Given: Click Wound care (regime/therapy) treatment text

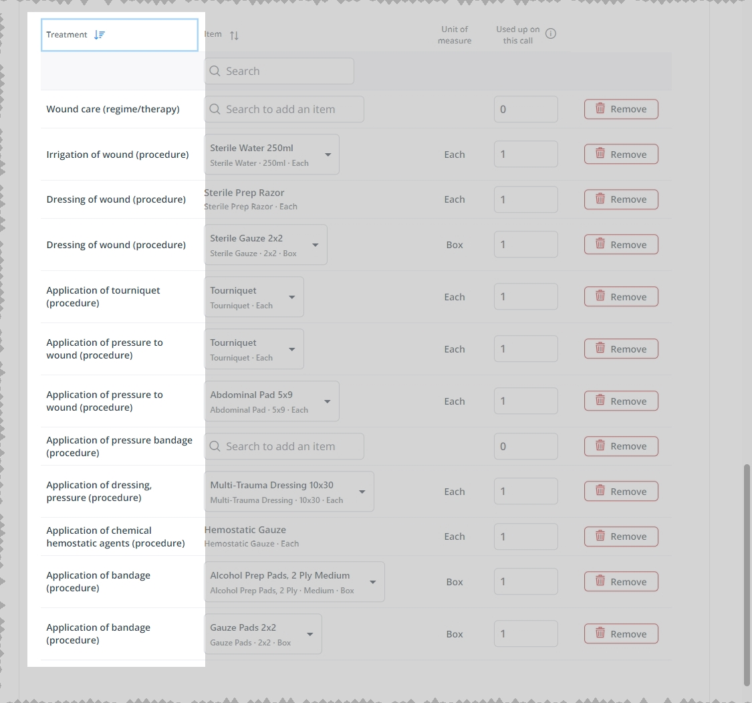Looking at the screenshot, I should click(x=113, y=110).
